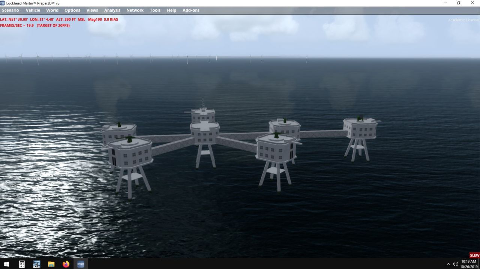The width and height of the screenshot is (480, 269).
Task: Select the Network menu
Action: [135, 10]
